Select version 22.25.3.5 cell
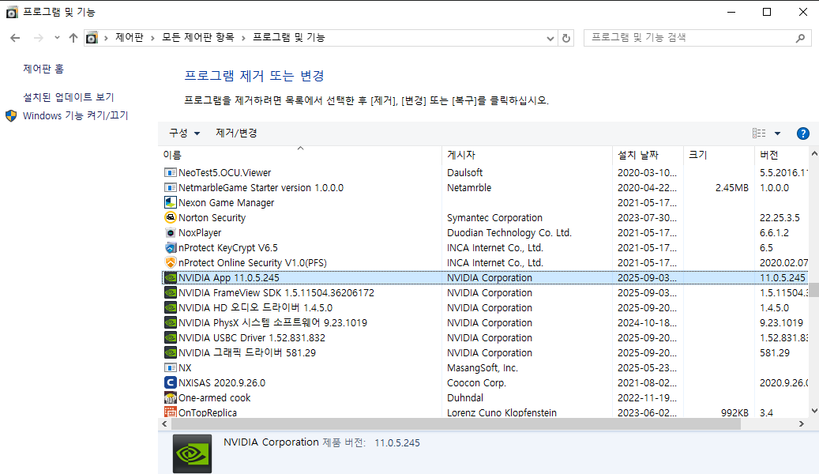819x474 pixels. (x=780, y=217)
